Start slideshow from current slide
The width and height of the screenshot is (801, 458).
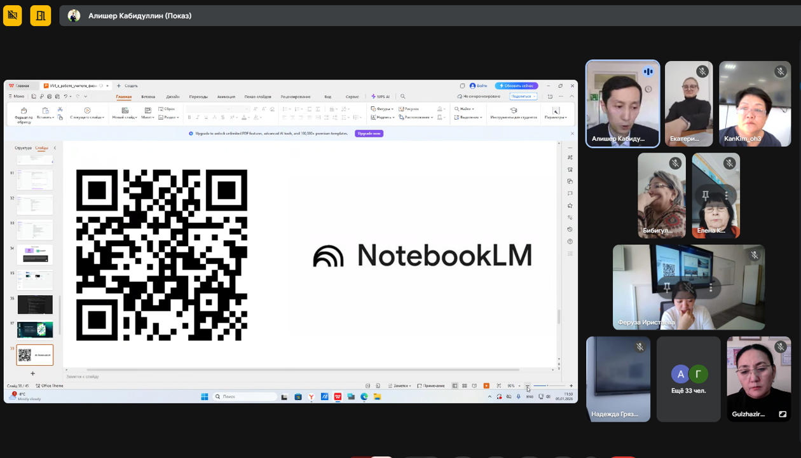[87, 111]
